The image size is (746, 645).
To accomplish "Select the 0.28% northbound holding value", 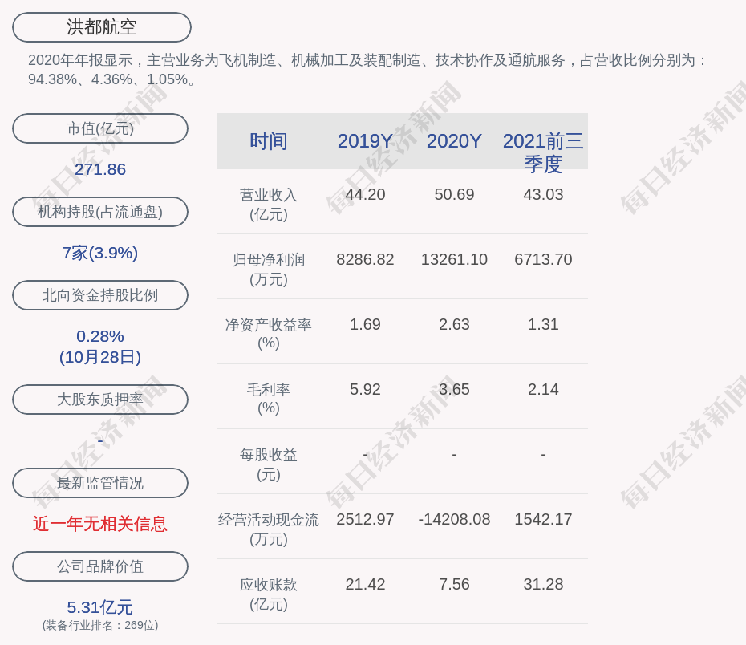I will [x=100, y=336].
